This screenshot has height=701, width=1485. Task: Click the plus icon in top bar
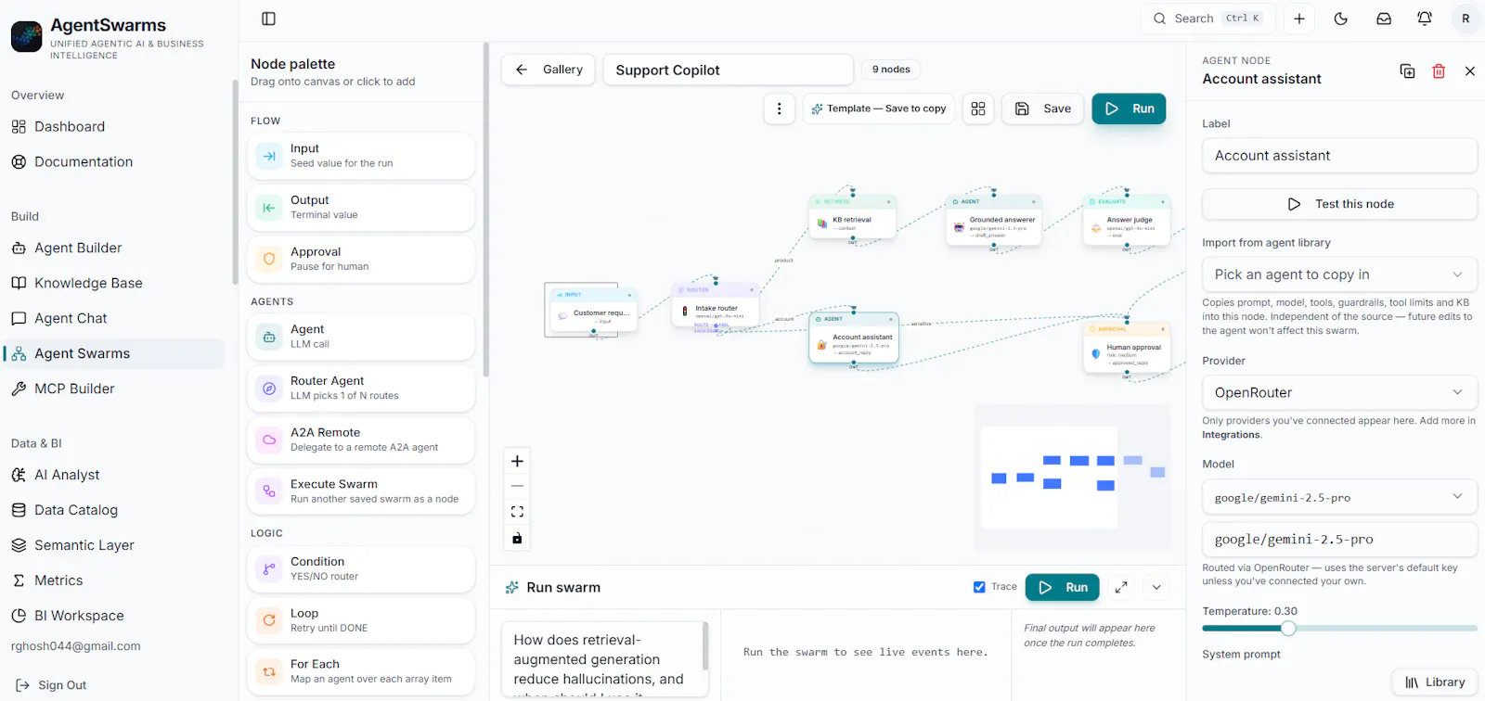[1299, 19]
